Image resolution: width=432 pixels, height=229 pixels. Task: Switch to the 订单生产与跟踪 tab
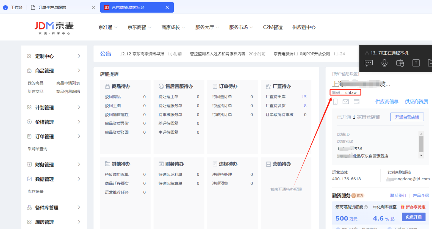click(52, 7)
